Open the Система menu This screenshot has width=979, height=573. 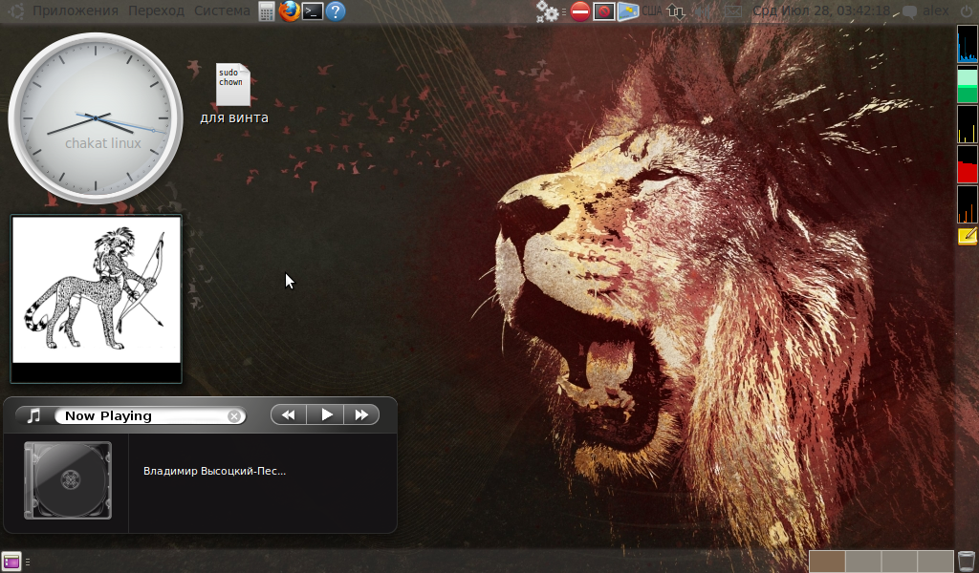tap(222, 11)
